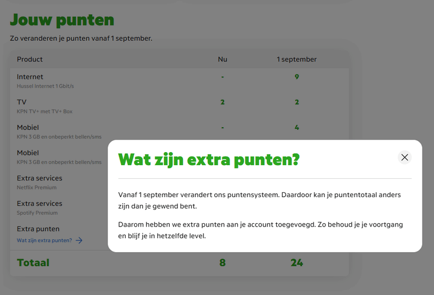Click the paragraph starting 'Daarom hebben we extra punten'
Screen dimensions: 434x295
260,230
